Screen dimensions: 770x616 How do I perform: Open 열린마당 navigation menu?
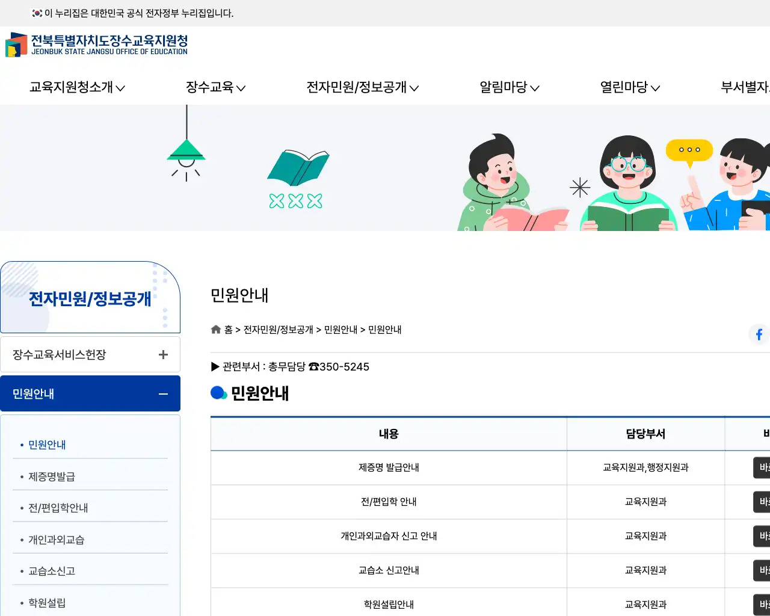[630, 87]
